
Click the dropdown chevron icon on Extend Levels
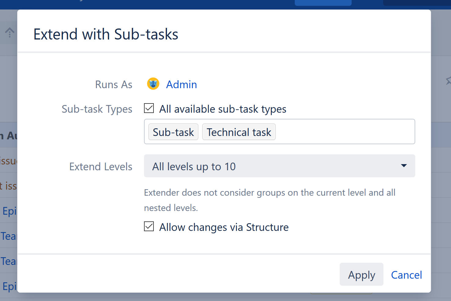click(x=404, y=166)
